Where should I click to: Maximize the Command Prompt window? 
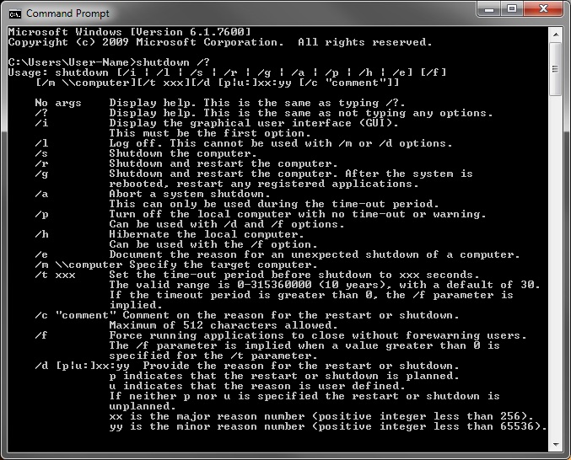click(512, 9)
